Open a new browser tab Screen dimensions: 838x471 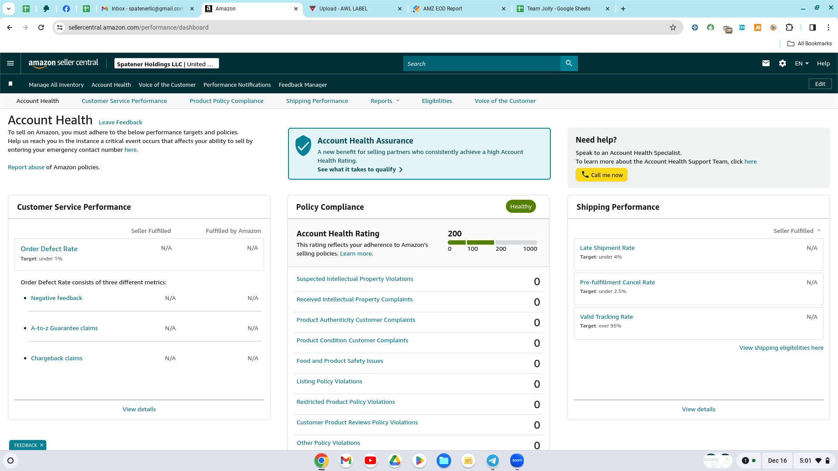pyautogui.click(x=623, y=9)
